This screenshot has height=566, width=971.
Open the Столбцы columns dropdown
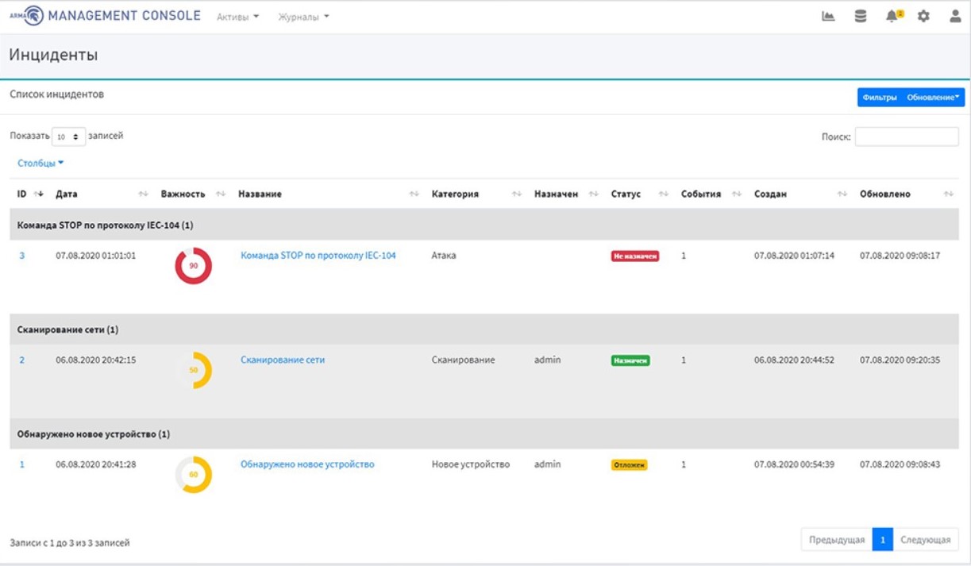click(x=40, y=164)
